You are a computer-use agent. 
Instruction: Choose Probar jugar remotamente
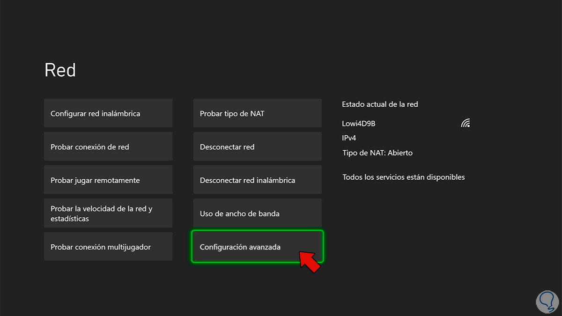[x=108, y=180]
